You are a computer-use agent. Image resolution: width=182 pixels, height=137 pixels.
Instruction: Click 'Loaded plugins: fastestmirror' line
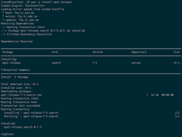coord(23,6)
